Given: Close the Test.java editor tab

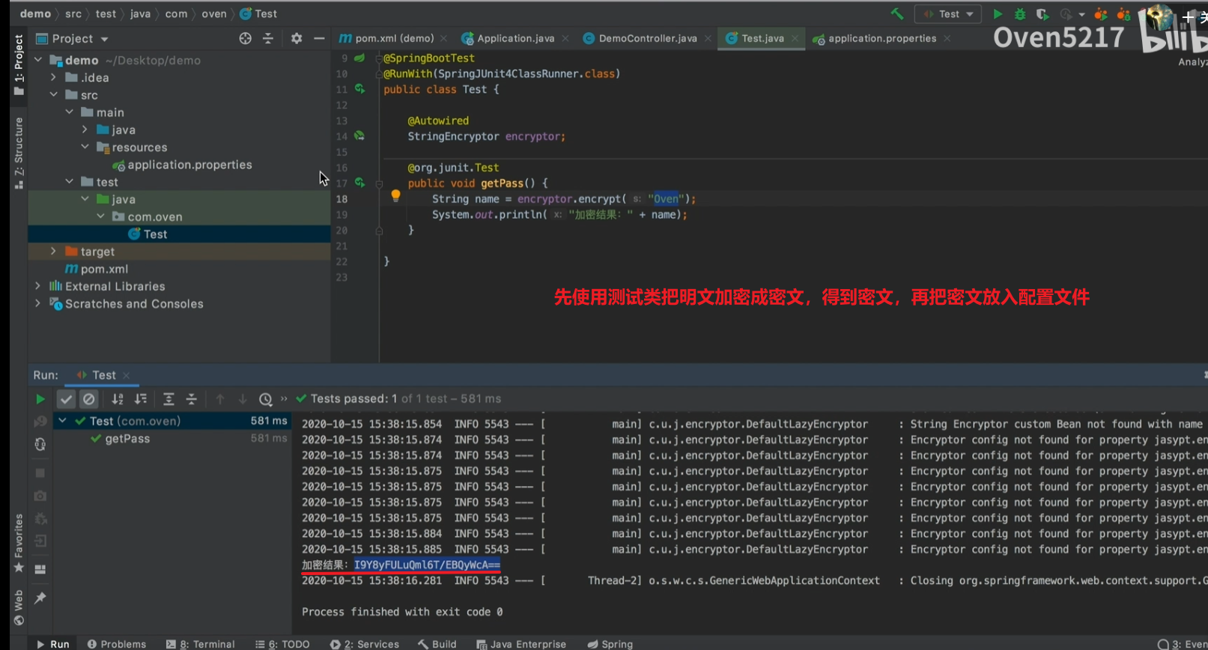Looking at the screenshot, I should click(795, 38).
